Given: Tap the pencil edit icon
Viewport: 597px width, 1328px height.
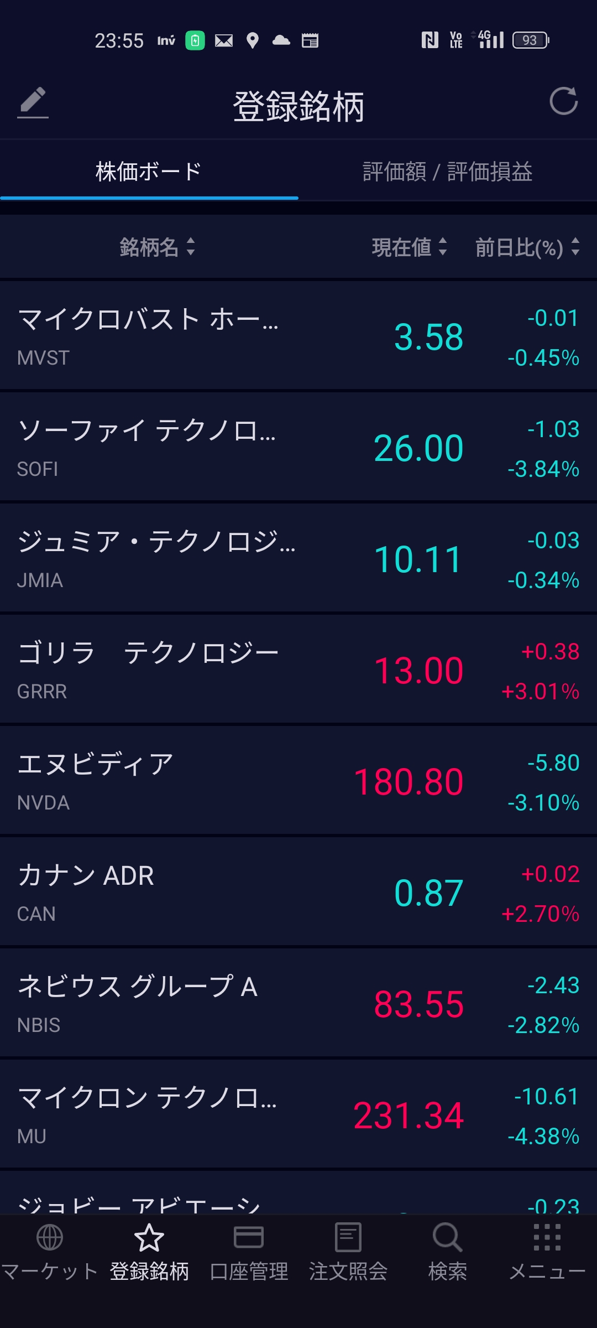Looking at the screenshot, I should (x=33, y=102).
